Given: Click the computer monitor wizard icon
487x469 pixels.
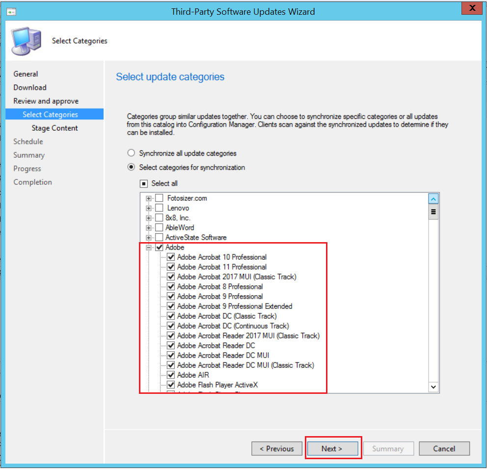Looking at the screenshot, I should (27, 41).
